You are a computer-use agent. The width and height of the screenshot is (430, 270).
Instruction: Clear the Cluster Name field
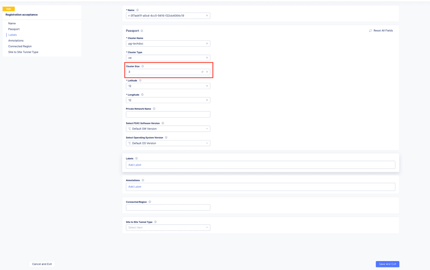[x=207, y=43]
